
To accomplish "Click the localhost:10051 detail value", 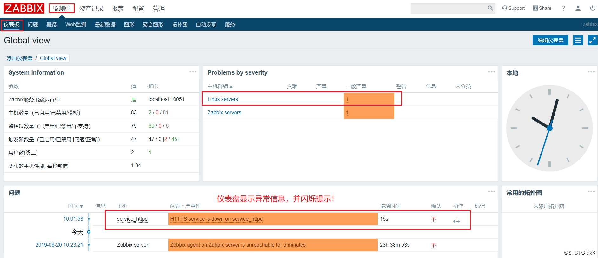I will 167,99.
